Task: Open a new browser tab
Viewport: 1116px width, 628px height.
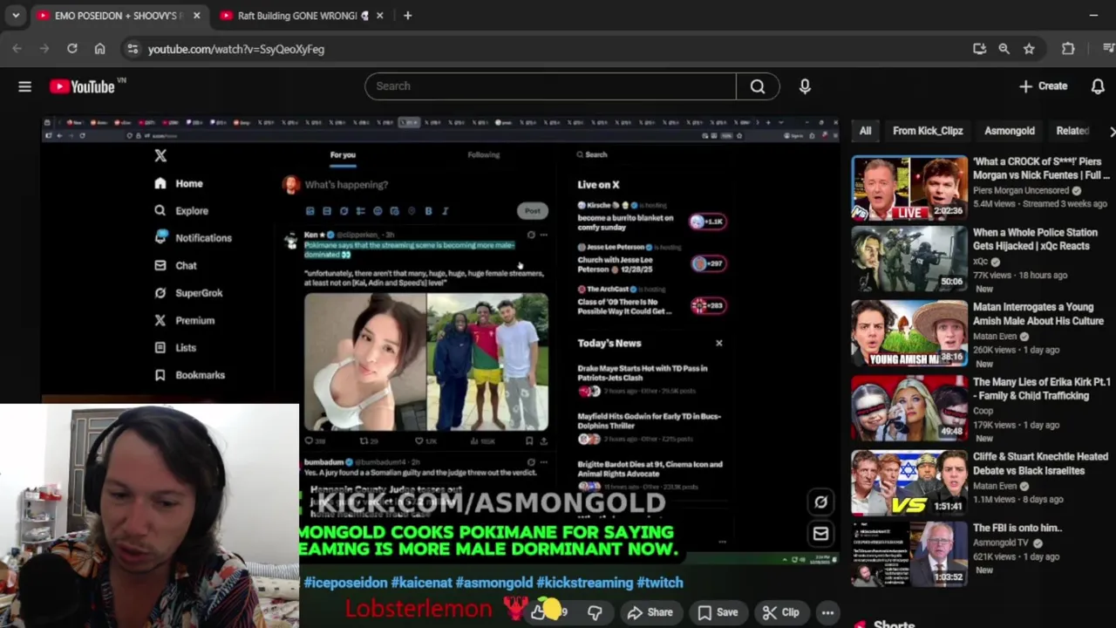Action: pyautogui.click(x=407, y=16)
